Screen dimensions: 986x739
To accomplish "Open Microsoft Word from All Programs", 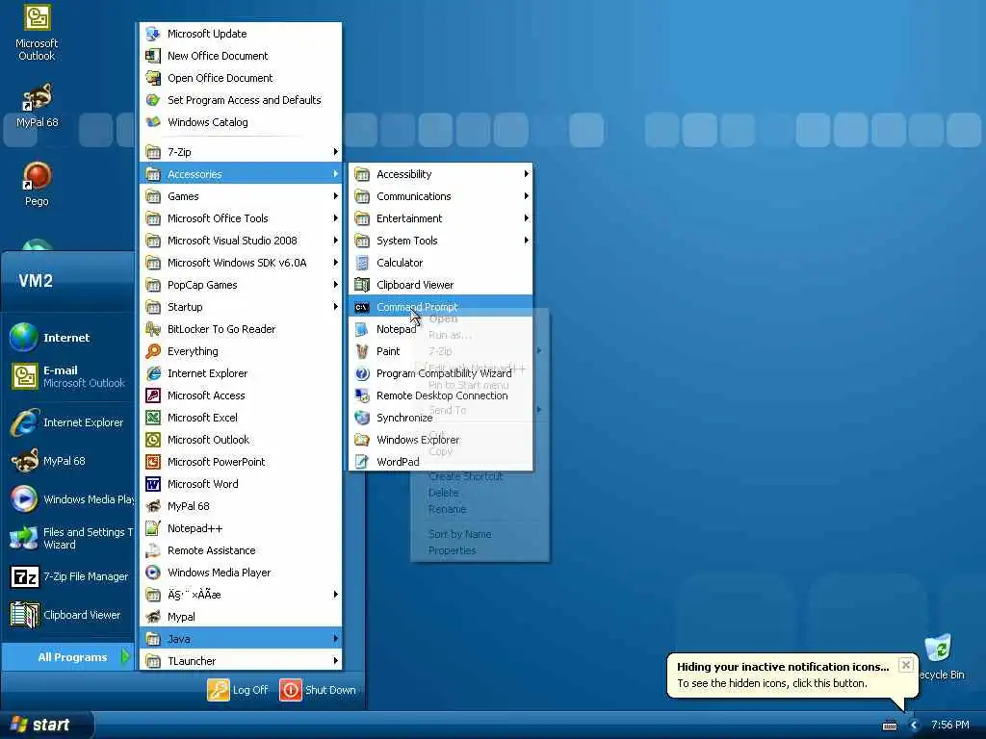I will pos(240,484).
